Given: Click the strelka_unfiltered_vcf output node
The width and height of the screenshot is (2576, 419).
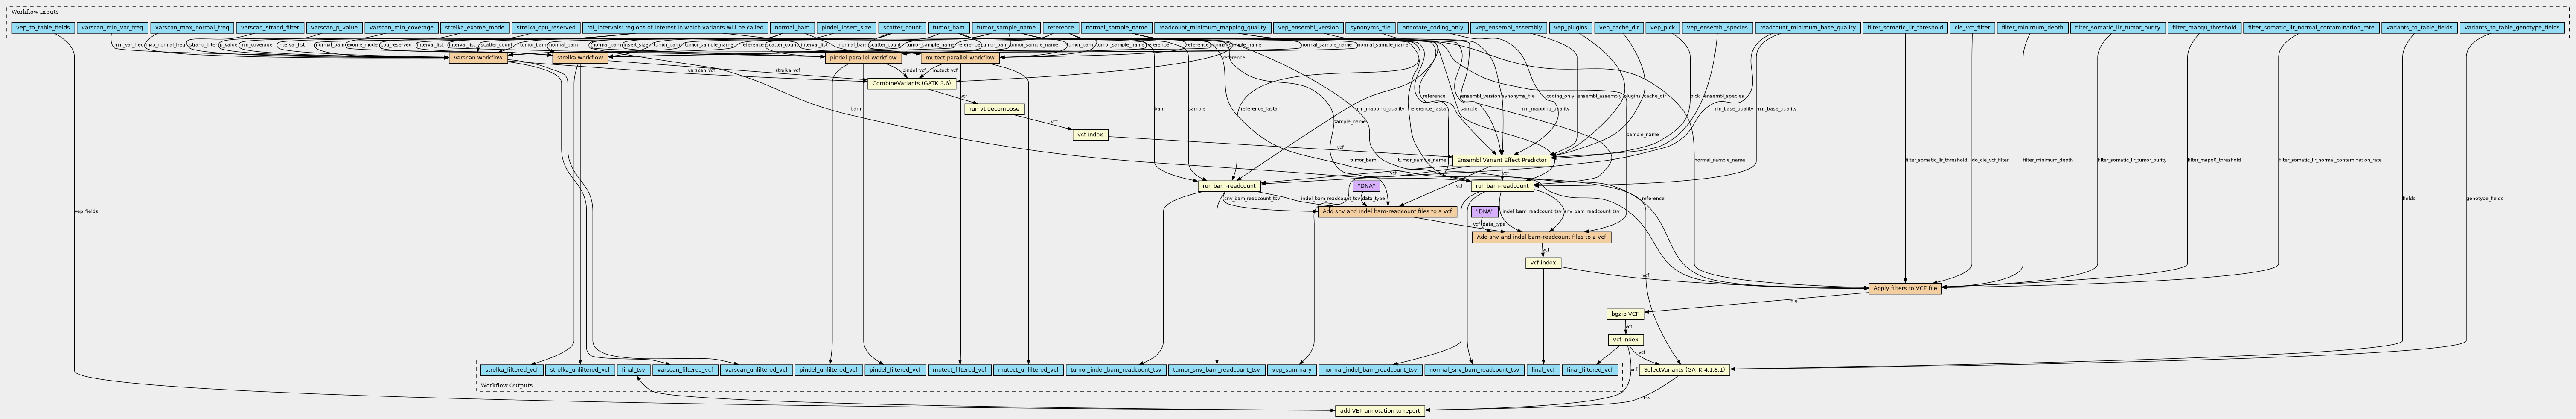Looking at the screenshot, I should 580,370.
